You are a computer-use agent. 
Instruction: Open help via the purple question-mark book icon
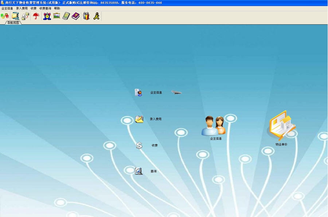coord(75,16)
